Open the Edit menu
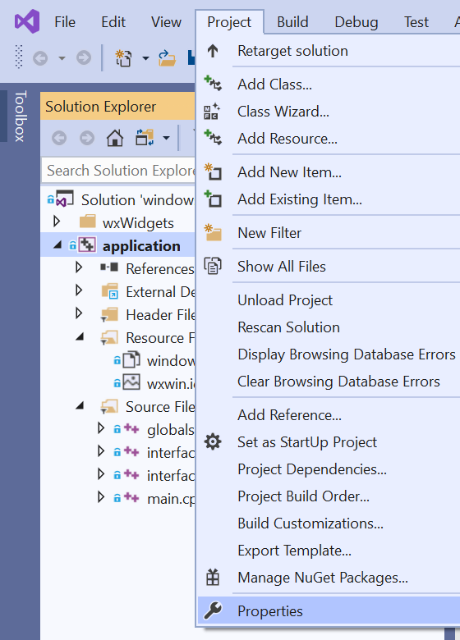 click(x=113, y=22)
